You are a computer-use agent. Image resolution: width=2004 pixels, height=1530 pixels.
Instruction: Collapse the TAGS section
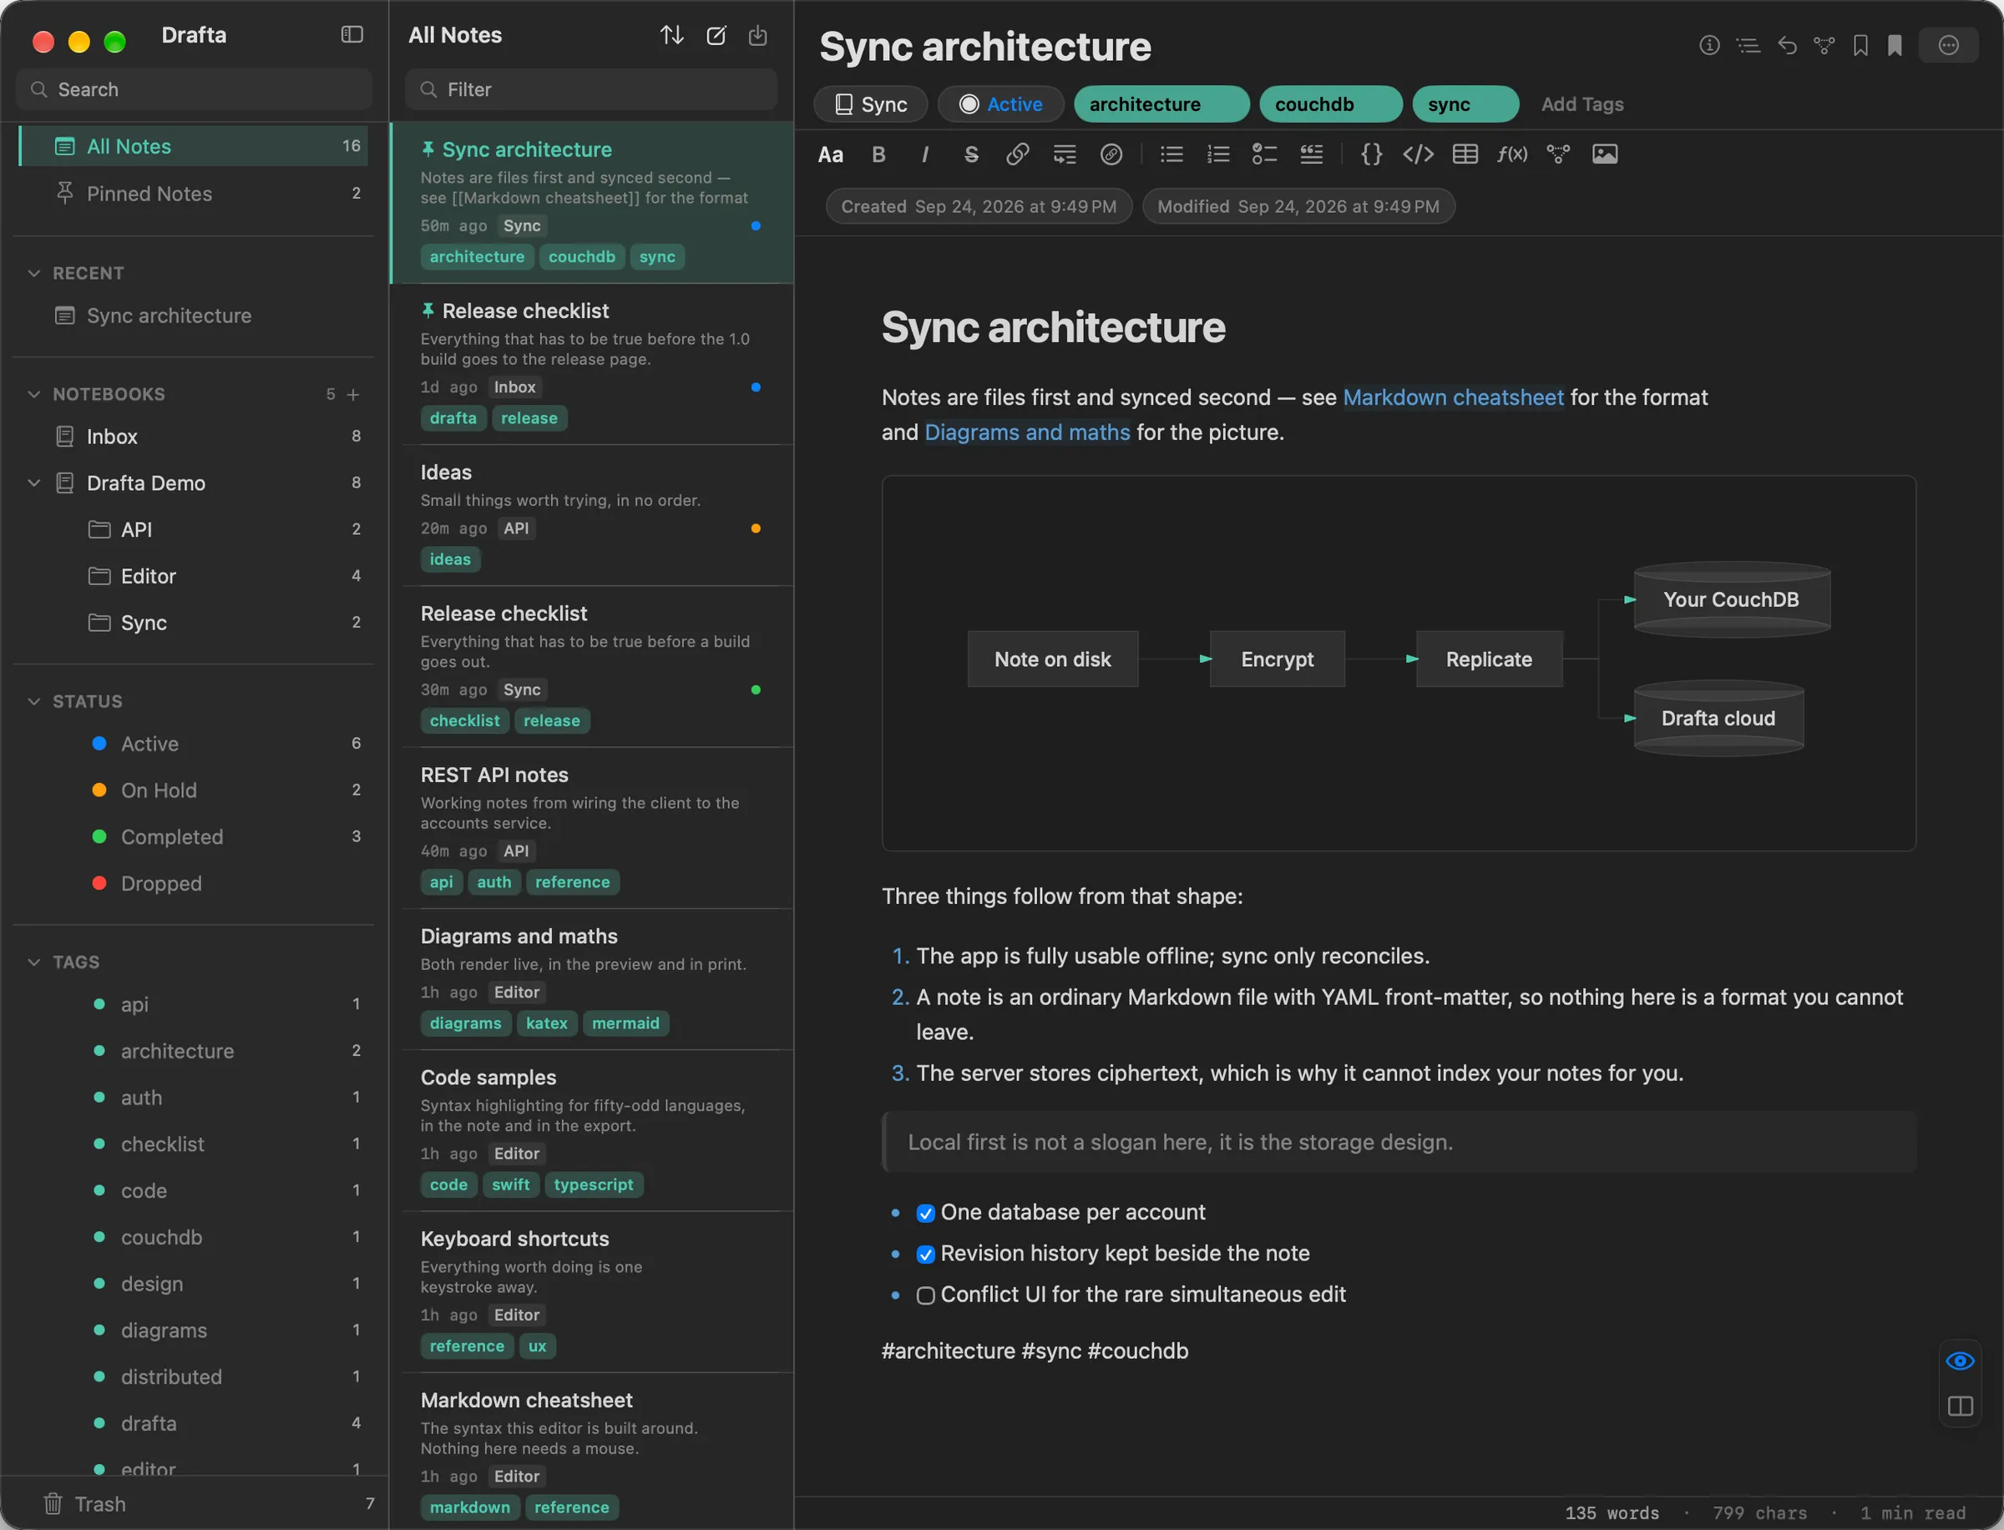(33, 962)
